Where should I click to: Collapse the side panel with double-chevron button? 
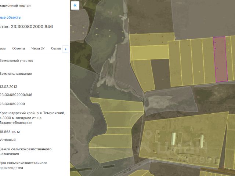[75, 5]
